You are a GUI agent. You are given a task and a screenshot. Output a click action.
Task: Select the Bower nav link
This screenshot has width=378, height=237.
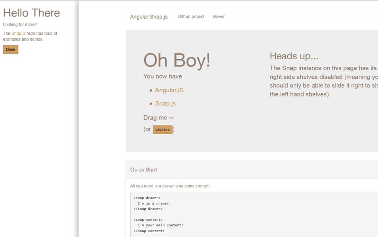[219, 17]
